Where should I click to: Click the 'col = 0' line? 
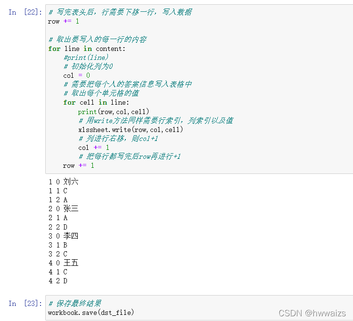76,75
